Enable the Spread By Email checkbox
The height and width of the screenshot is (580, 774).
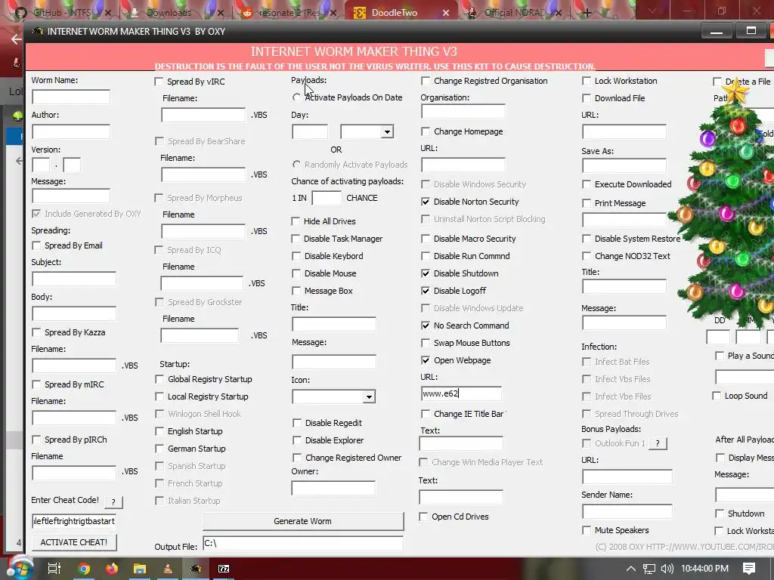(36, 245)
